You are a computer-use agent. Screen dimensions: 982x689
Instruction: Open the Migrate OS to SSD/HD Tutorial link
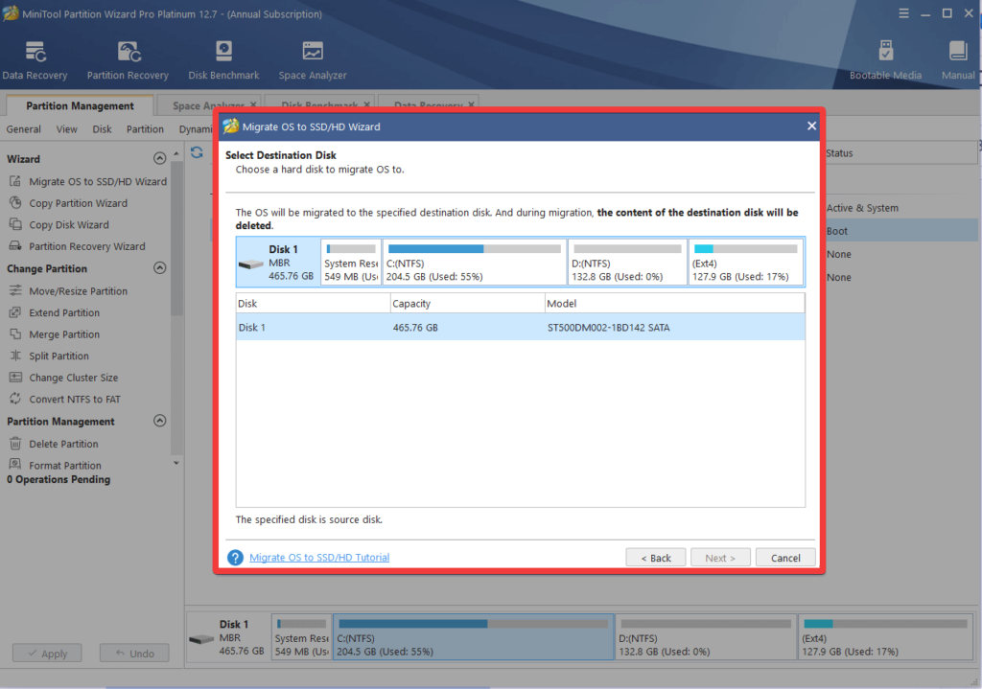click(x=319, y=557)
